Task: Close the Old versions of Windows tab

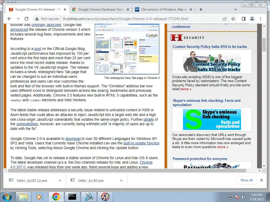Action: 191,9
